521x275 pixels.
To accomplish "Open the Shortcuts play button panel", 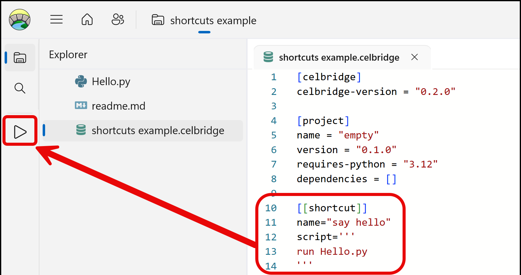I will click(20, 132).
